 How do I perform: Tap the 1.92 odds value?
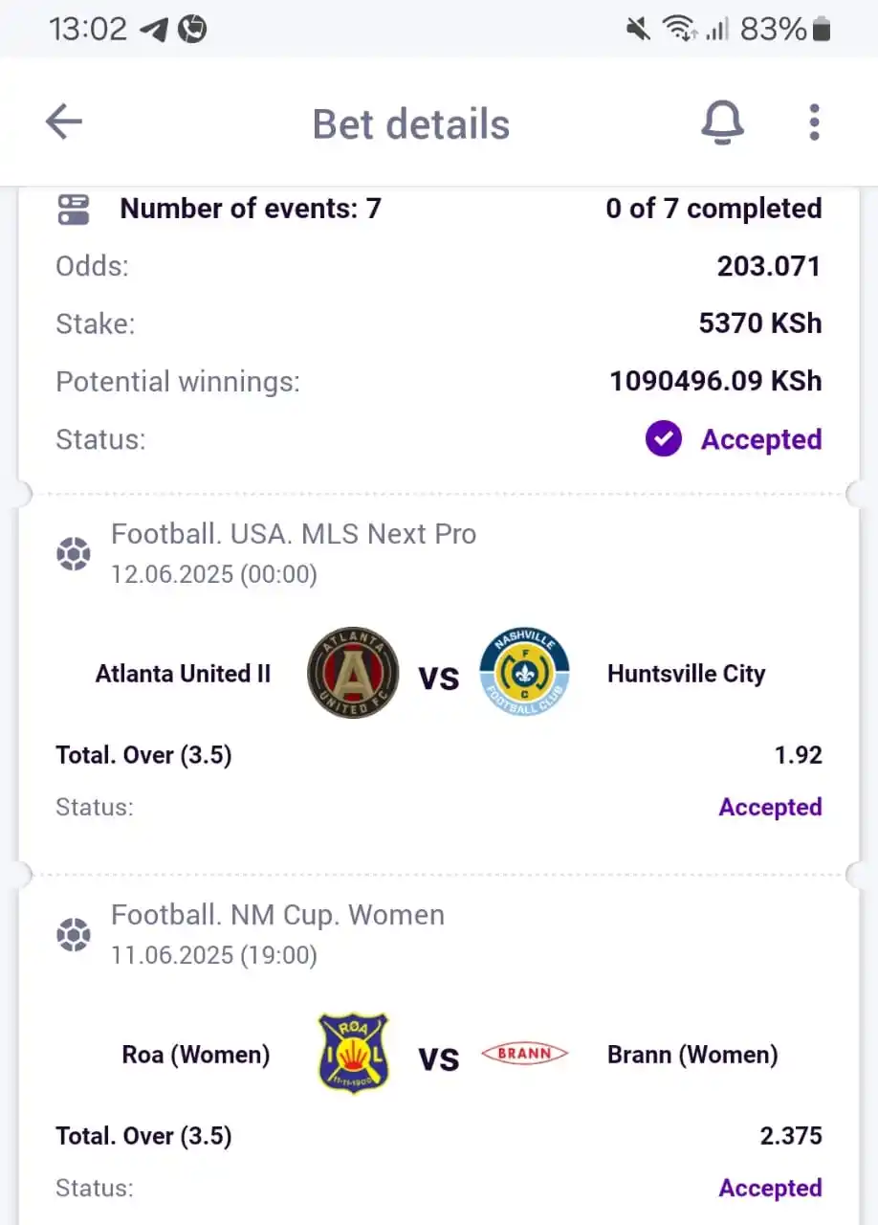point(799,755)
